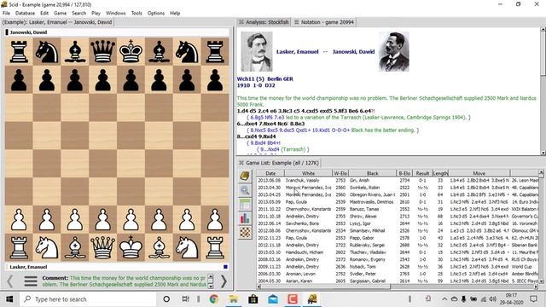Image resolution: width=546 pixels, height=307 pixels.
Task: Click Windows Start button
Action: (x=9, y=299)
